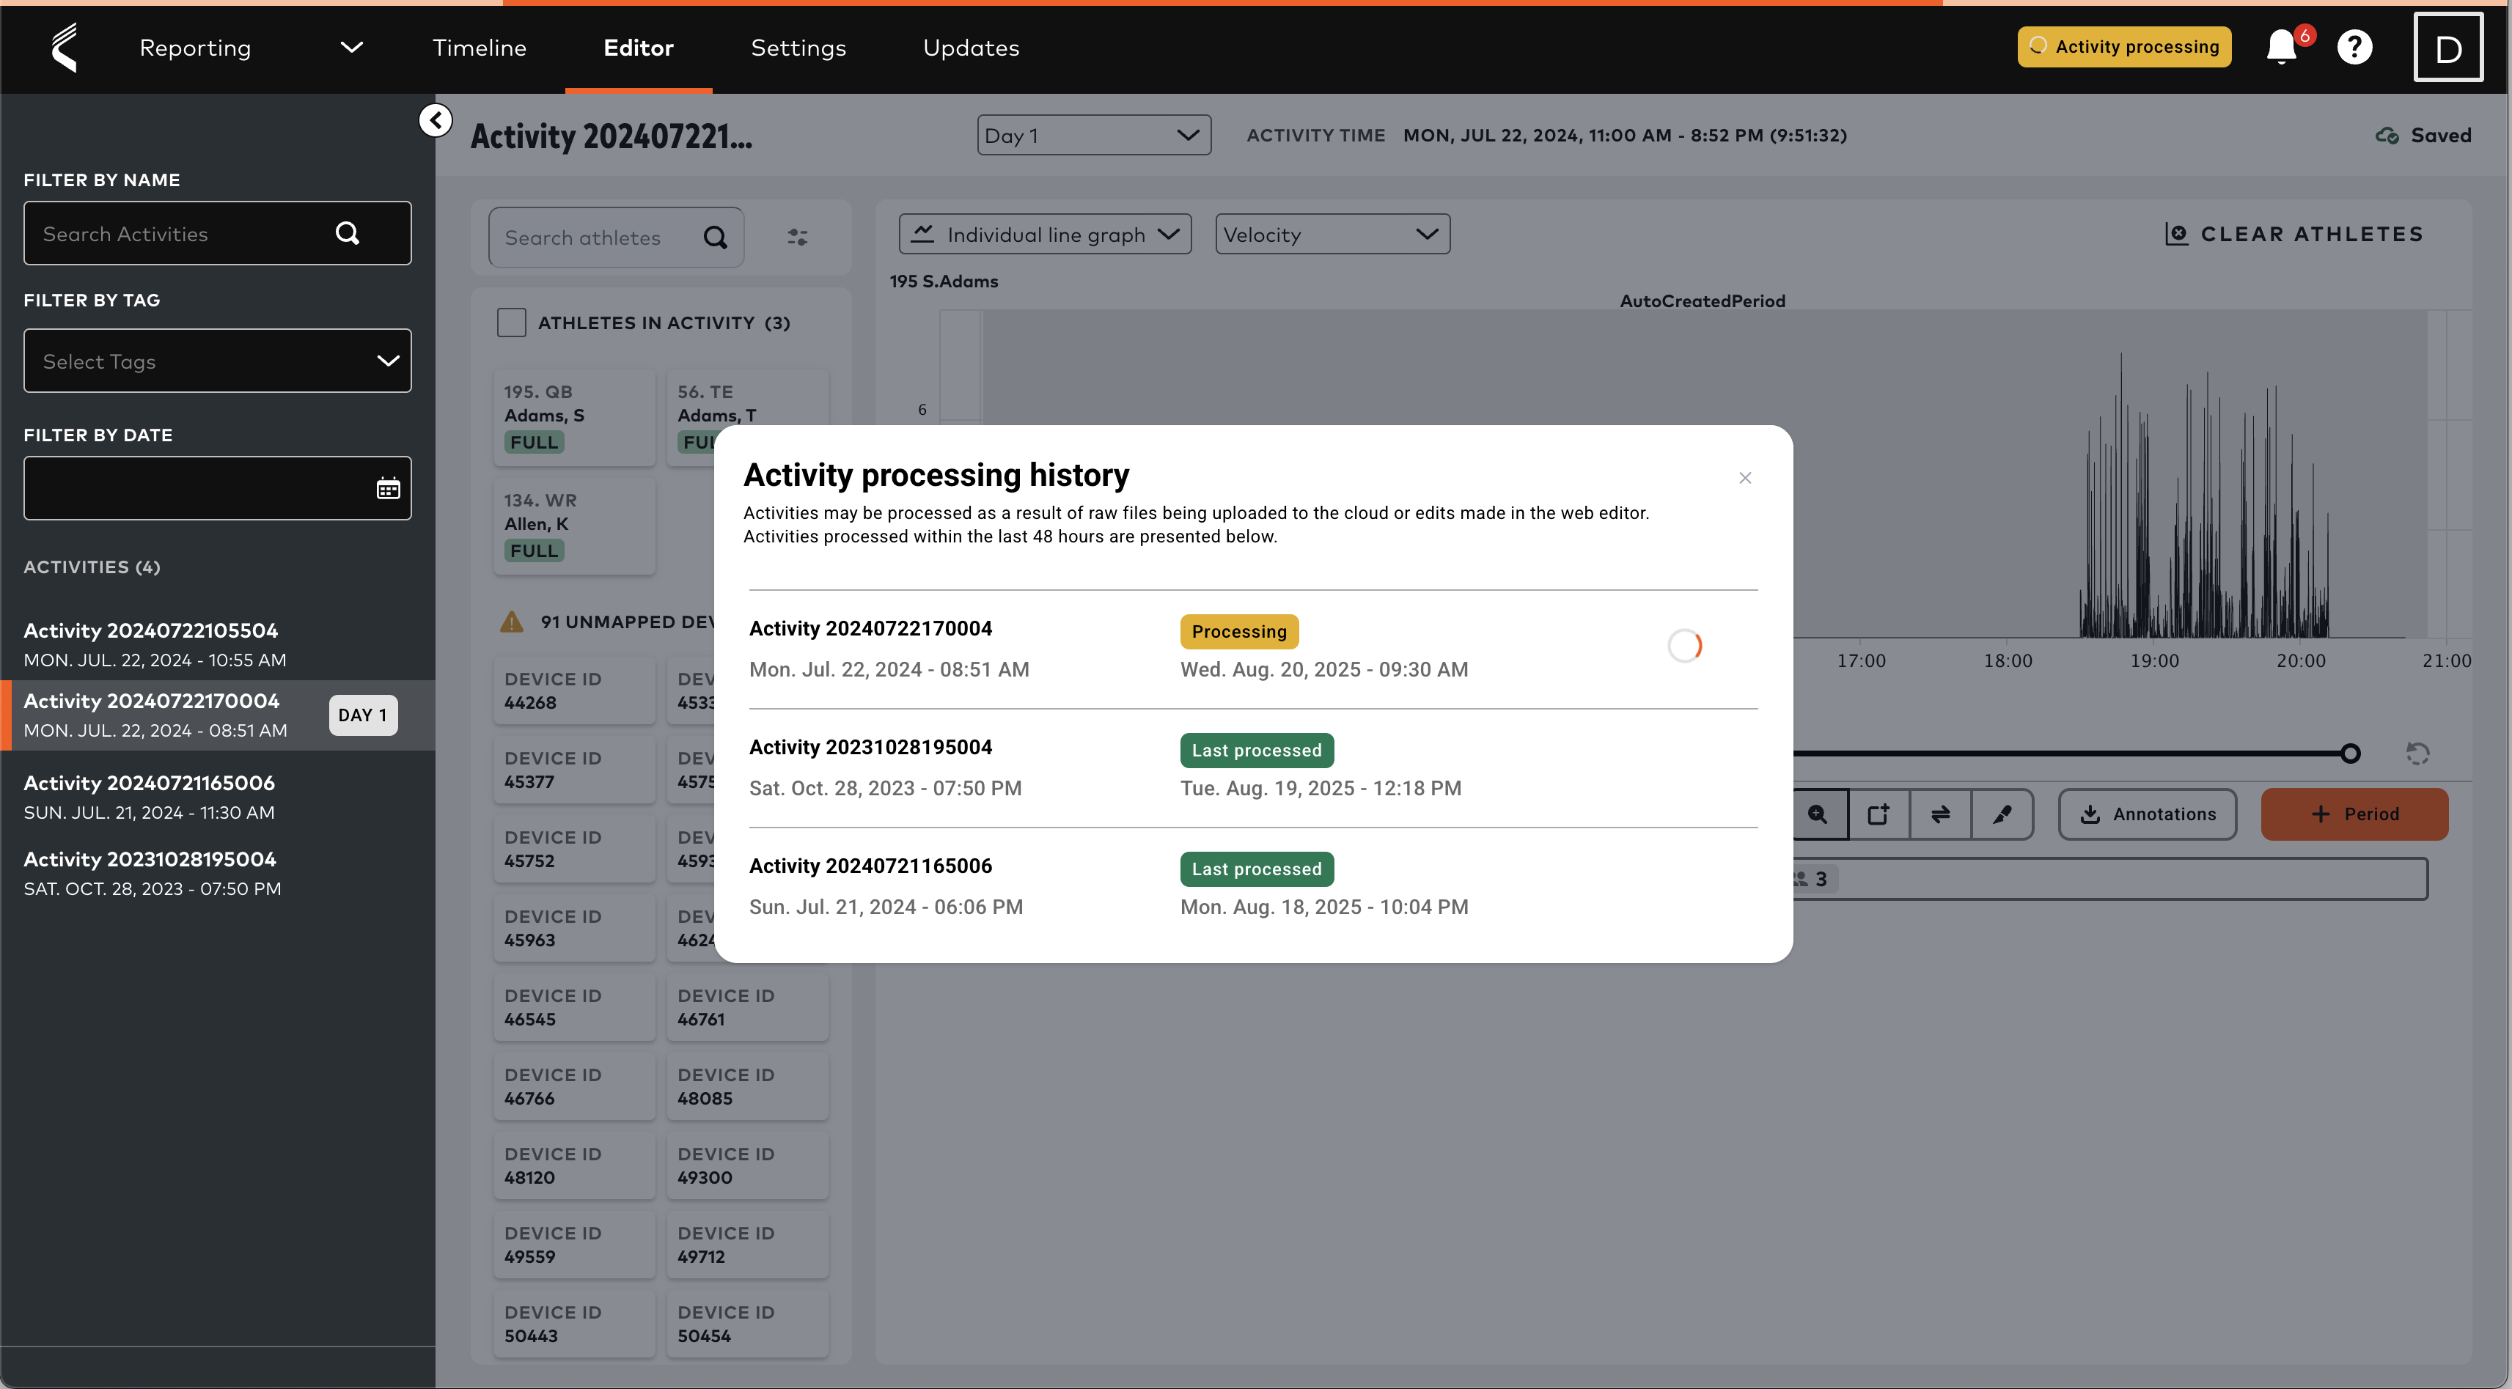Image resolution: width=2512 pixels, height=1389 pixels.
Task: Click the notification bell showing 6 alerts
Action: coord(2282,47)
